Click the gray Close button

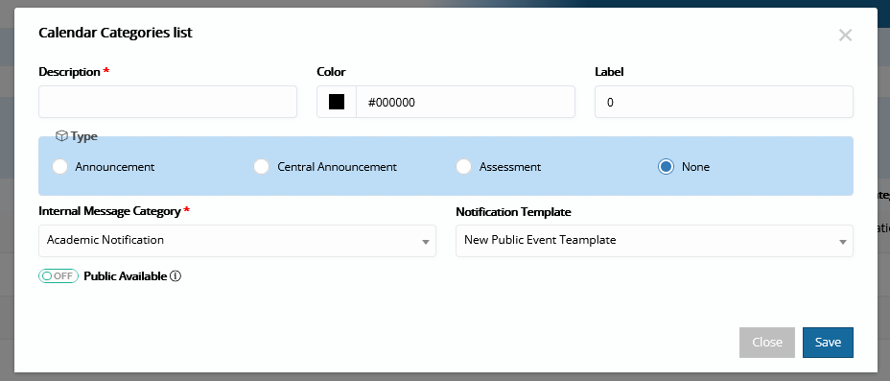point(767,343)
